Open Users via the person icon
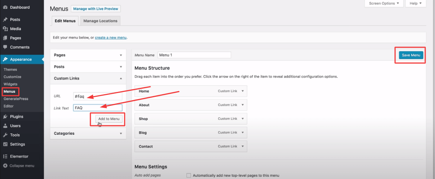 [x=5, y=126]
